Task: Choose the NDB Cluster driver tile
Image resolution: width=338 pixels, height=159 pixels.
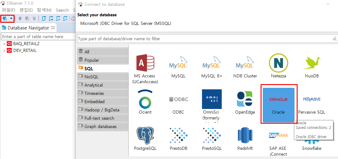Action: (245, 67)
